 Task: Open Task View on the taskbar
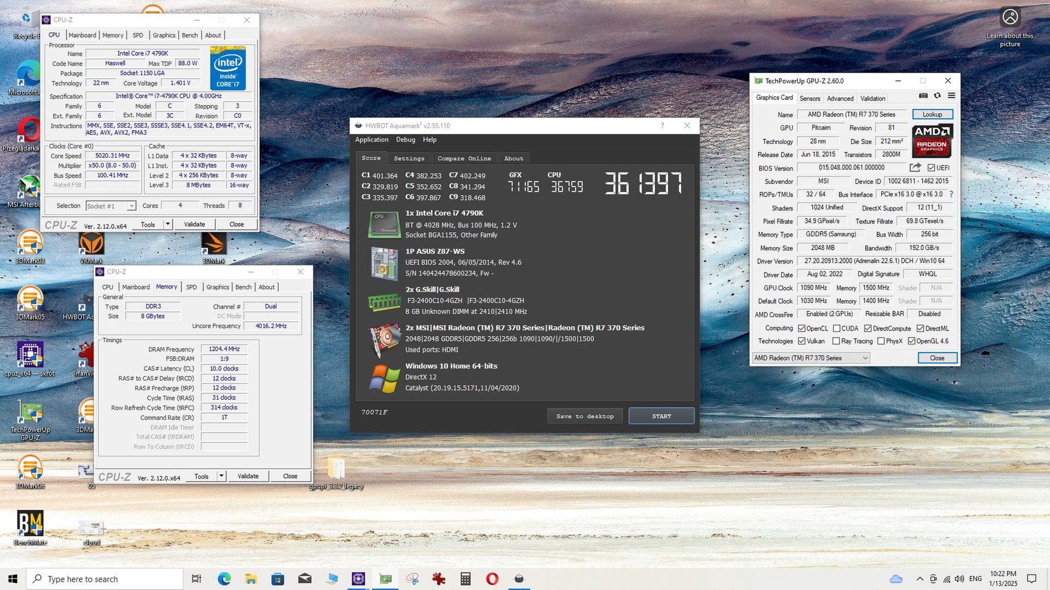196,579
